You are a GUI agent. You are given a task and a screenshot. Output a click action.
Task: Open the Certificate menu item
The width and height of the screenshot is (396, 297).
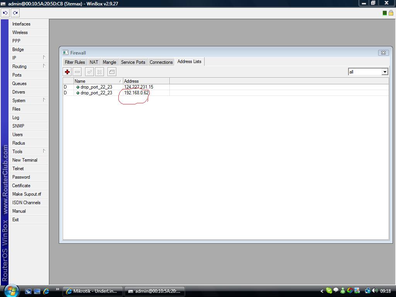(x=28, y=185)
